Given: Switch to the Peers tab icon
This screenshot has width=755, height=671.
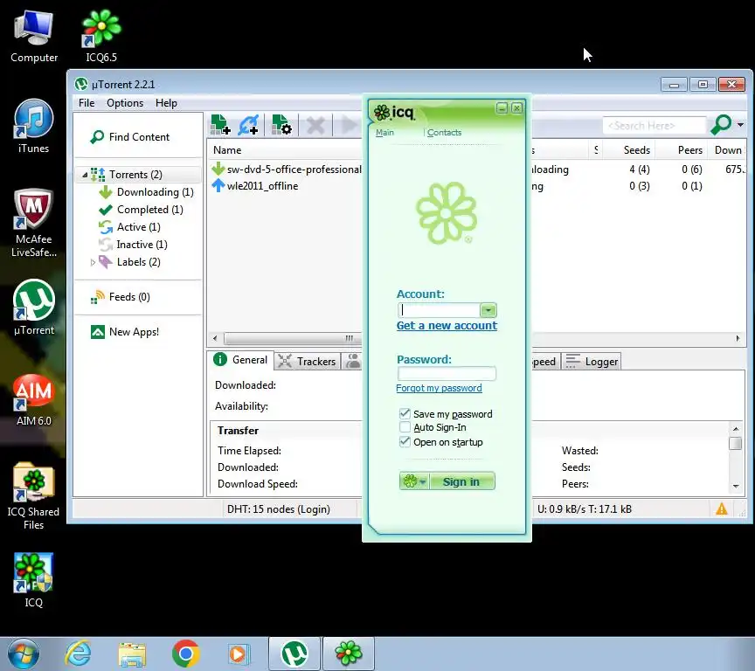Looking at the screenshot, I should coord(353,361).
